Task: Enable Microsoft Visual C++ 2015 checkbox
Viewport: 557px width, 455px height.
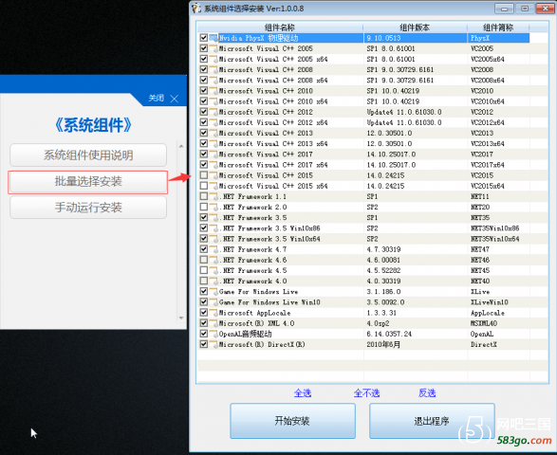Action: [204, 175]
